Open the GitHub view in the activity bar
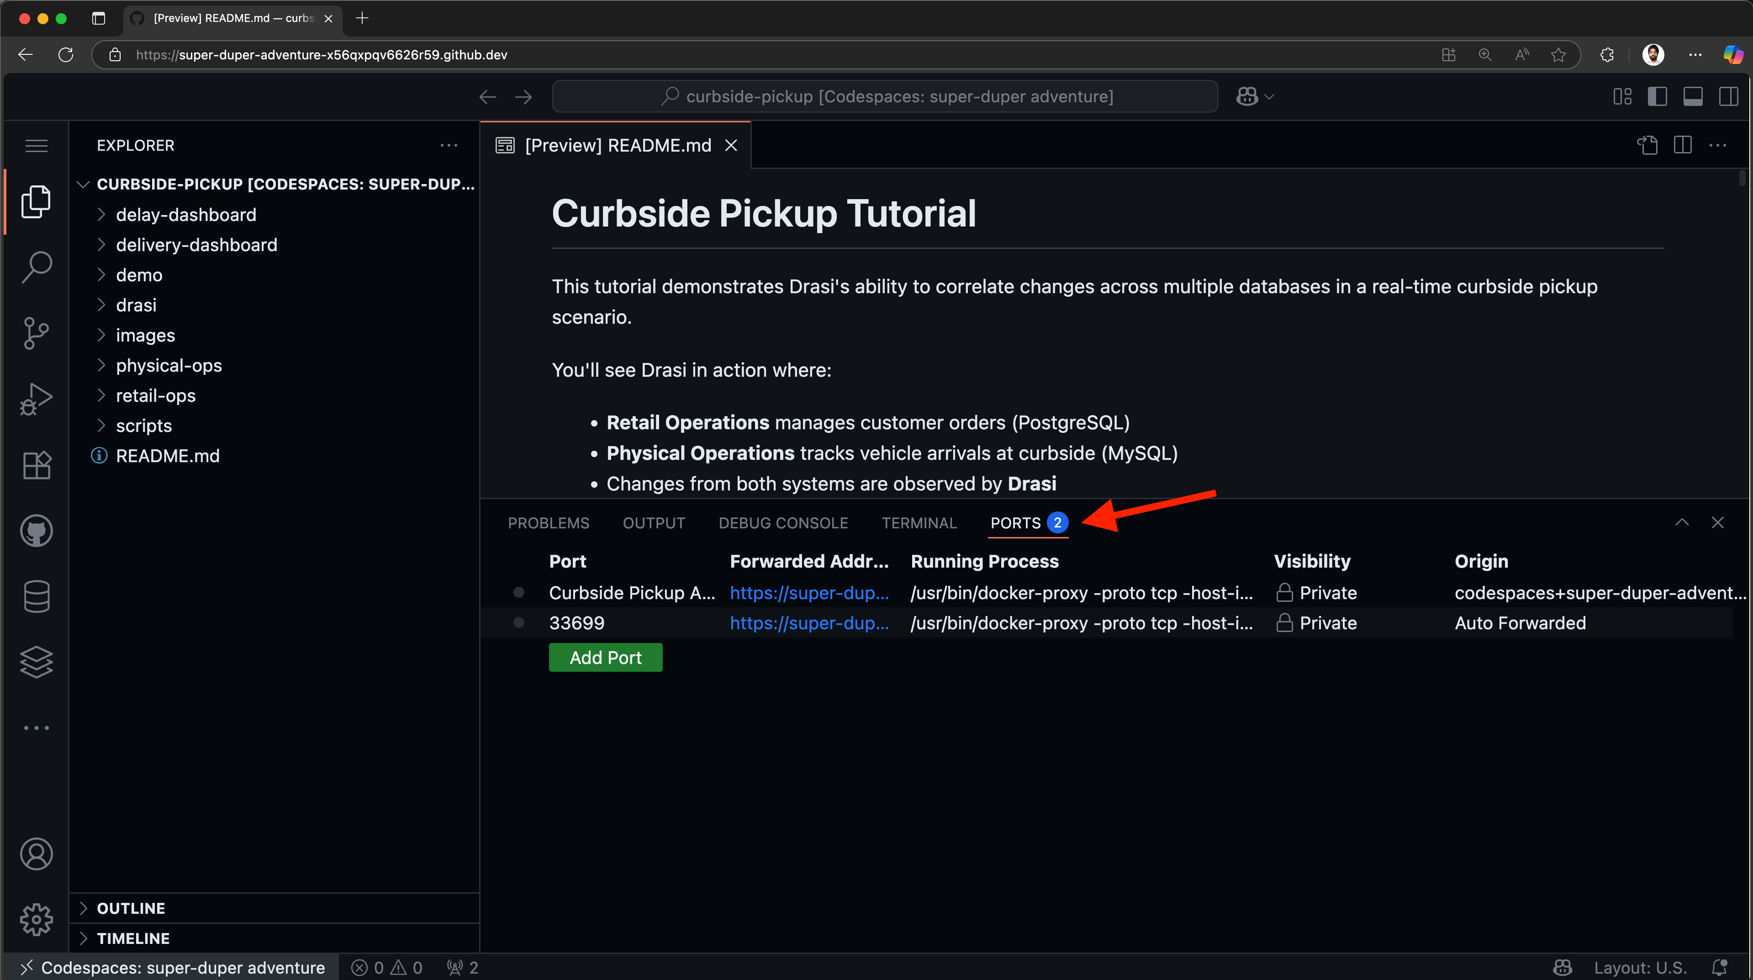 click(x=37, y=531)
